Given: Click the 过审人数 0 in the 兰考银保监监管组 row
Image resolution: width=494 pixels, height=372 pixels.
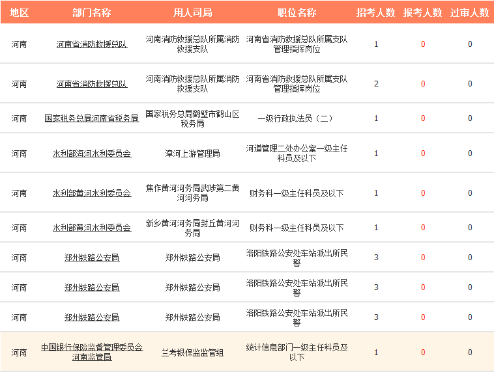Looking at the screenshot, I should pyautogui.click(x=470, y=352).
